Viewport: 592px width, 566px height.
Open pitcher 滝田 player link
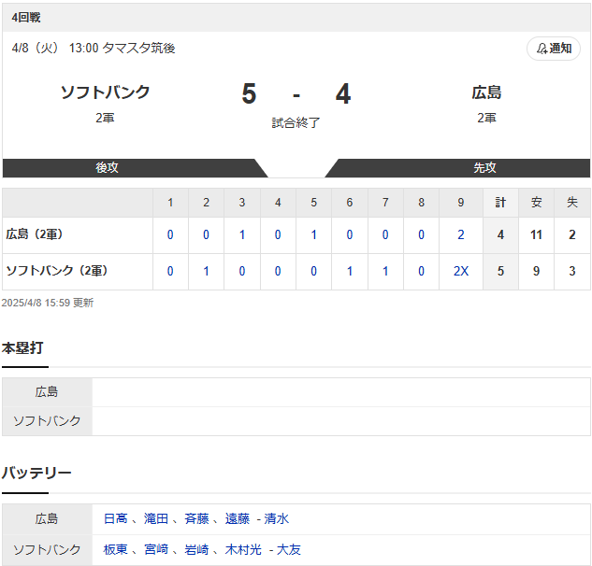[156, 518]
